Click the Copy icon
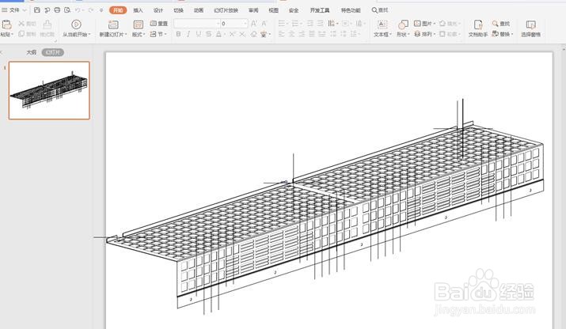566x329 pixels. 21,34
